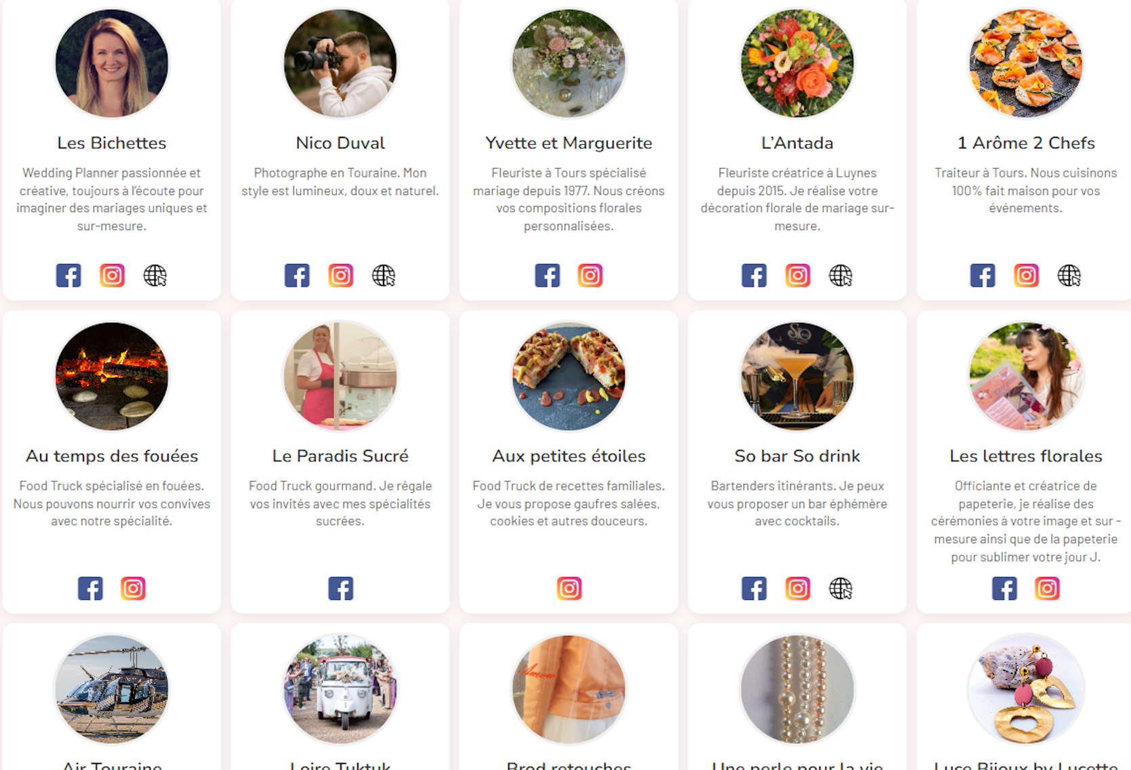The width and height of the screenshot is (1131, 770).
Task: Visit Nico Duval website globe icon
Action: [x=384, y=276]
